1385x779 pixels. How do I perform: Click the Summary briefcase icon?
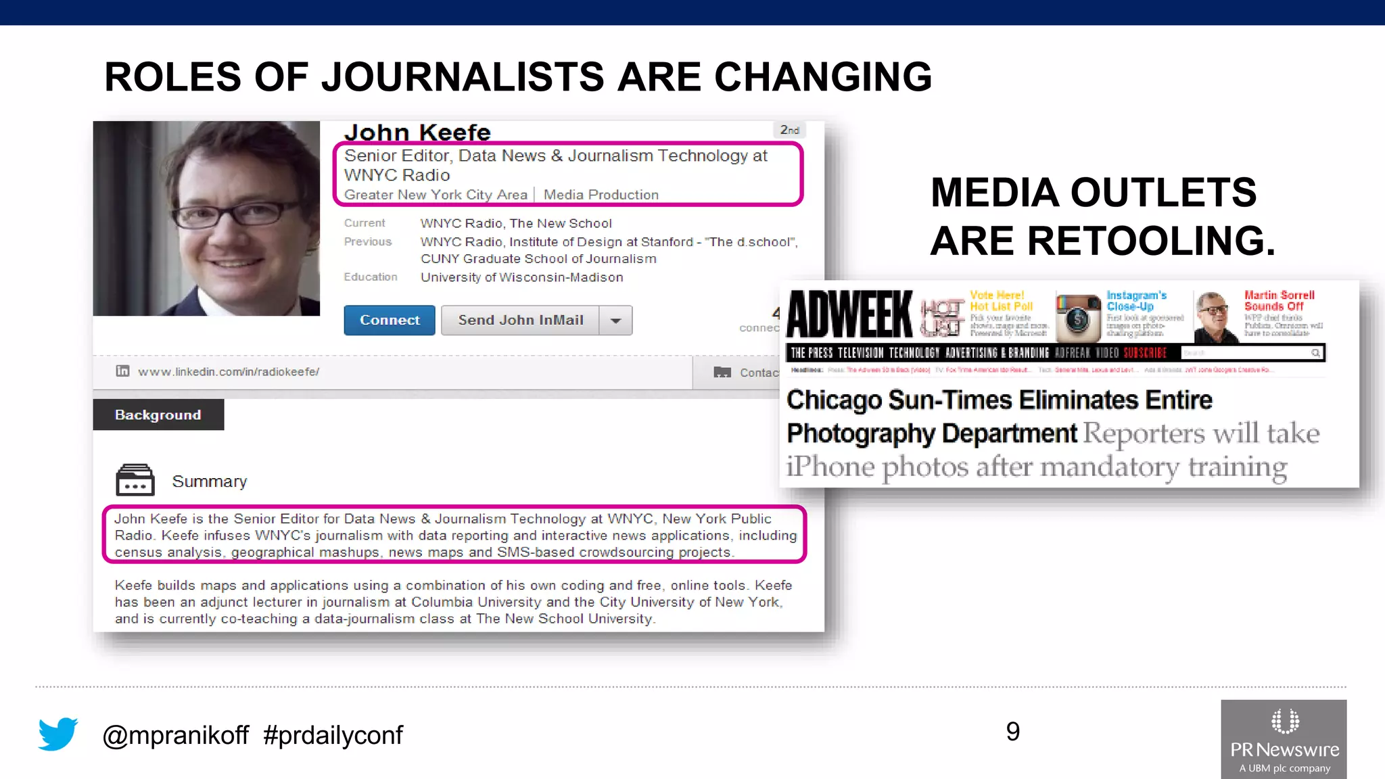[135, 480]
